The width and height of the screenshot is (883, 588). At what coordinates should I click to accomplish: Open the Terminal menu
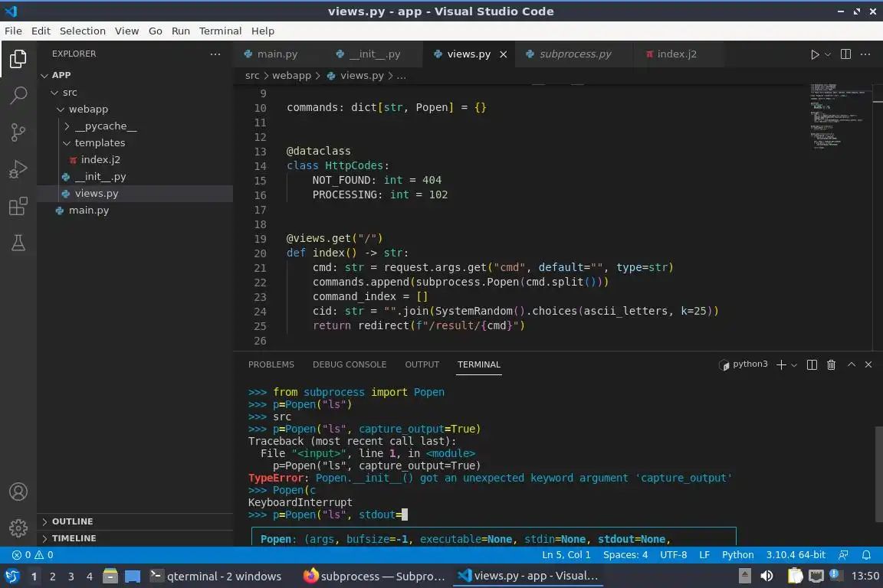[x=220, y=31]
